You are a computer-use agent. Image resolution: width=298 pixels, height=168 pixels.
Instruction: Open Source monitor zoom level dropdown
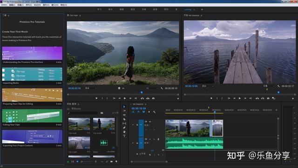(x=91, y=88)
